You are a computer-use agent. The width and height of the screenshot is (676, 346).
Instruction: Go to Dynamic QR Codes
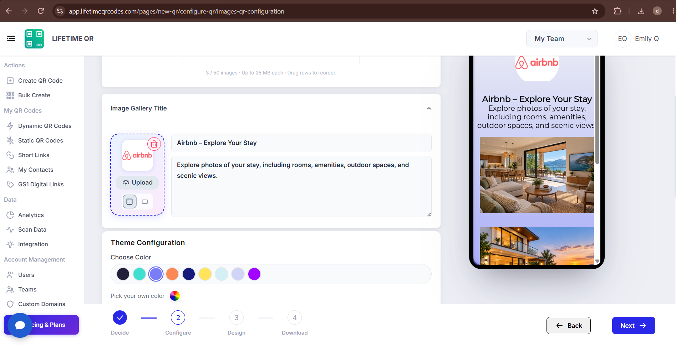45,126
